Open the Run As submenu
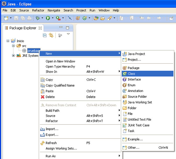The image size is (176, 159). pos(80,156)
